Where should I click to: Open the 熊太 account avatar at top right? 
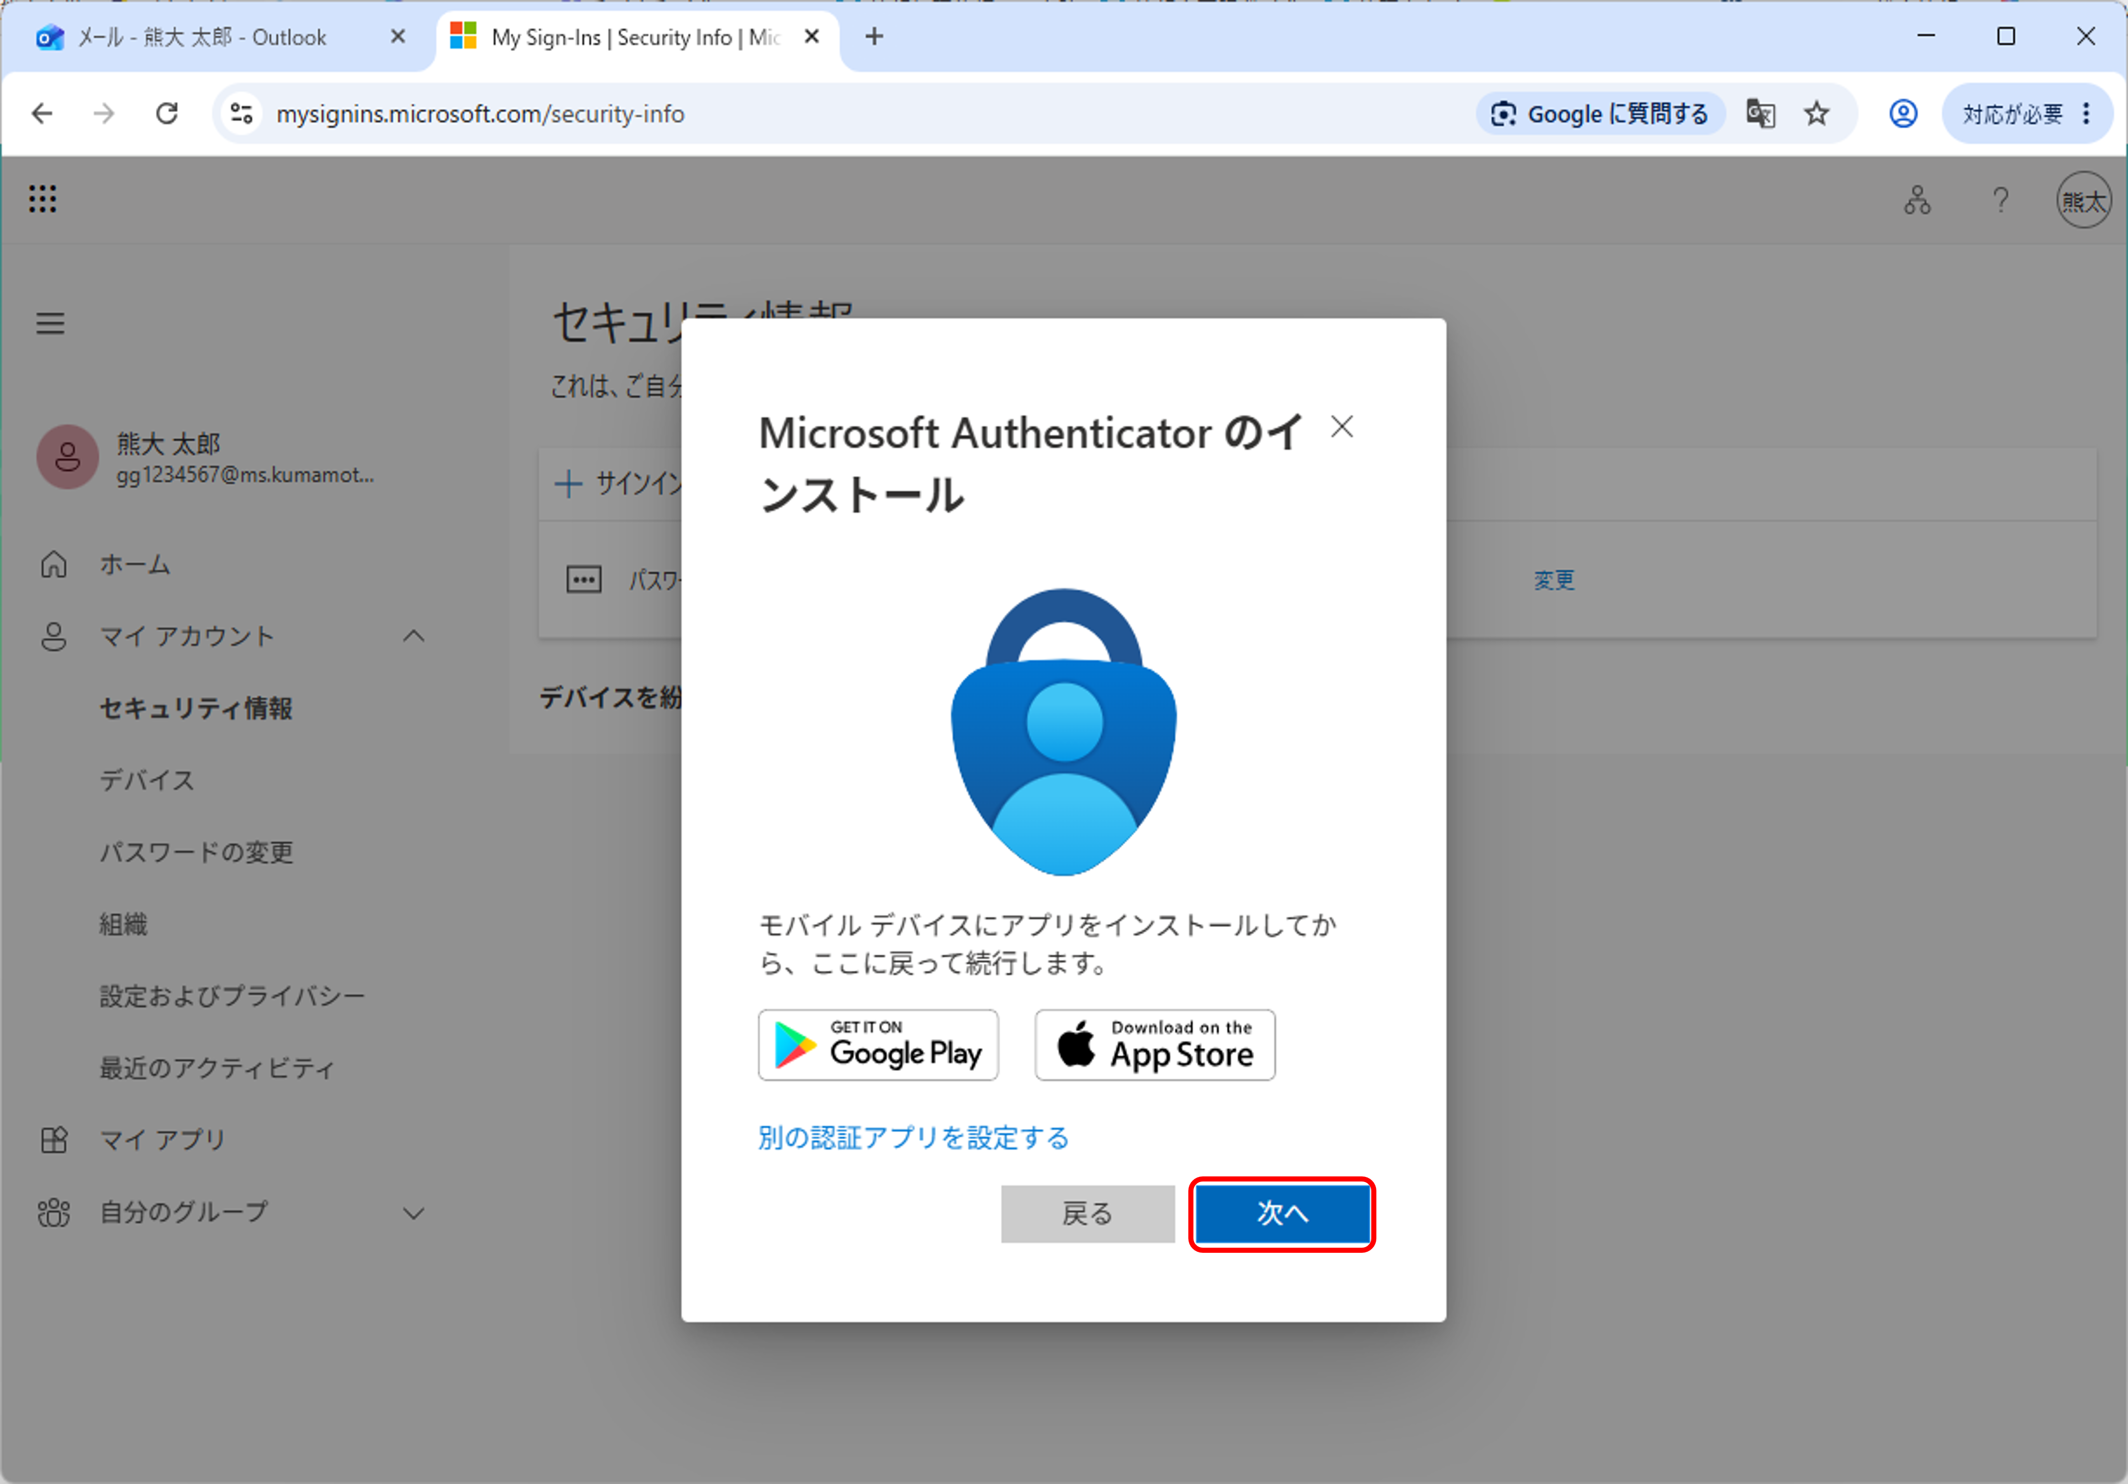click(2084, 200)
